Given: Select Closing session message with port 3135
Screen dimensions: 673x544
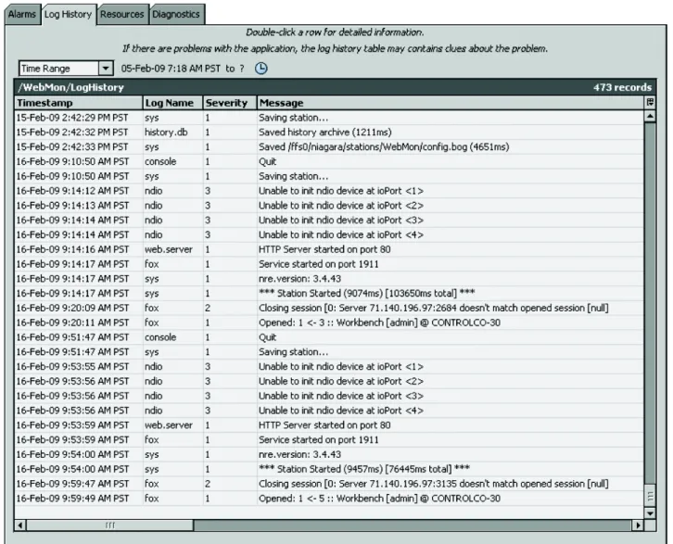Looking at the screenshot, I should (434, 484).
